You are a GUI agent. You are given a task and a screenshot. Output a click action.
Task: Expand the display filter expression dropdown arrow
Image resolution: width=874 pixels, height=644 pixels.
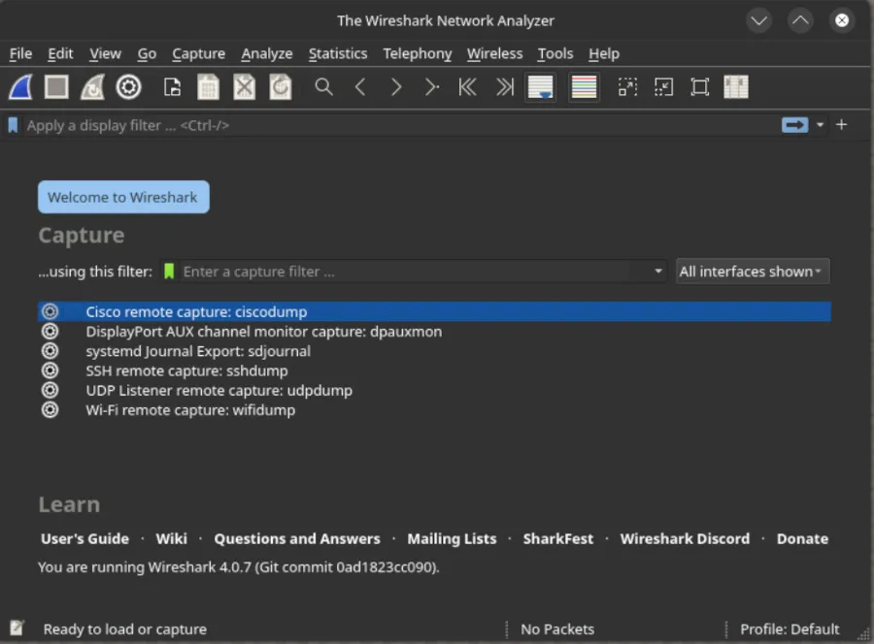[x=819, y=124]
